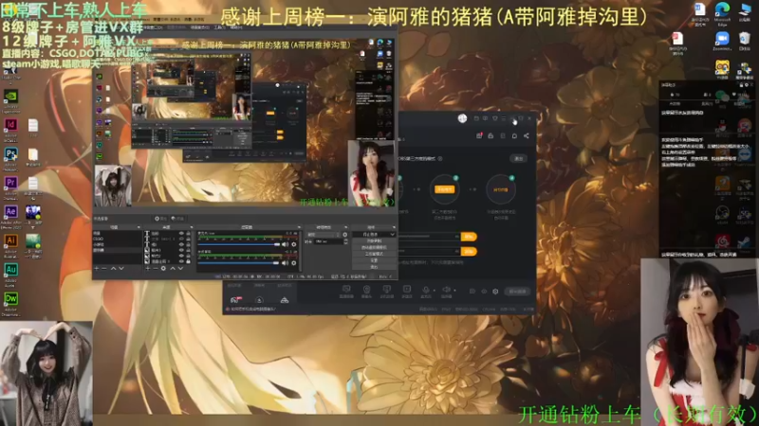Click the microphone icon in the streaming app bottom toolbar
This screenshot has height=426, width=759.
(426, 290)
